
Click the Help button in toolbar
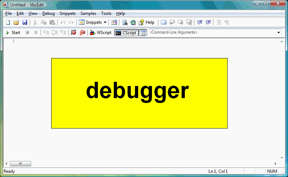[x=146, y=22]
